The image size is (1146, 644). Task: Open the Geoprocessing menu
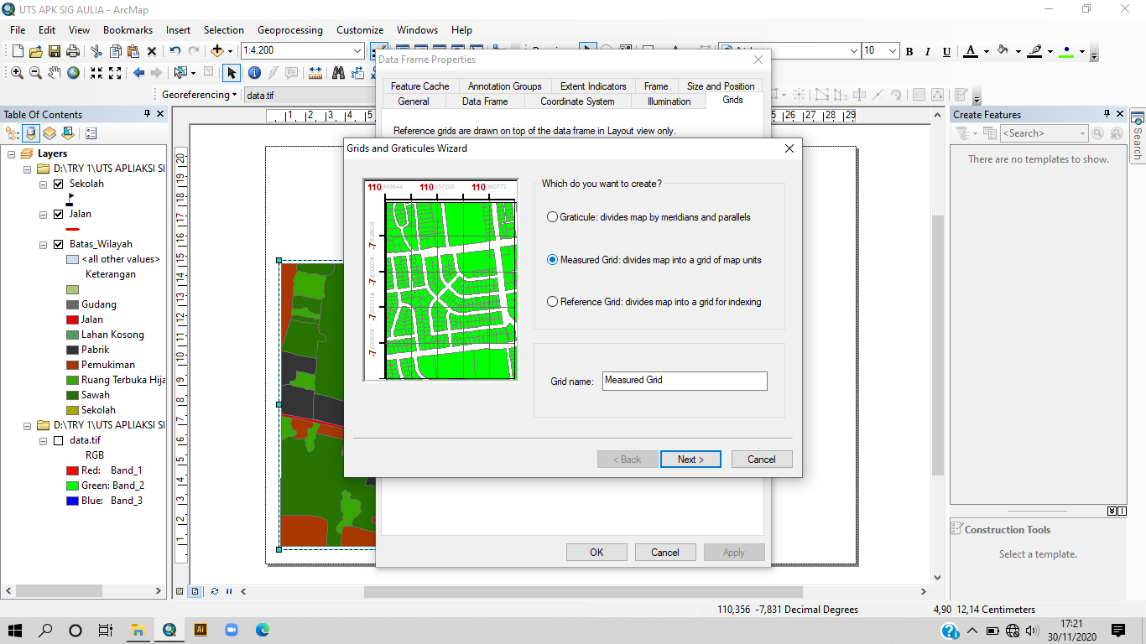tap(289, 30)
